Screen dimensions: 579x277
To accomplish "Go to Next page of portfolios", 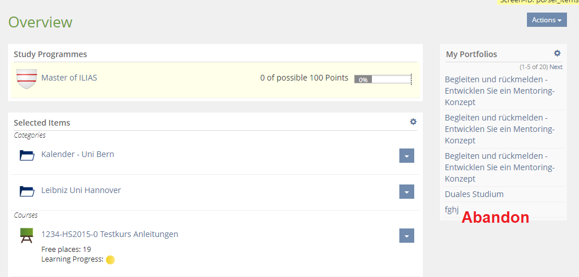I will pyautogui.click(x=556, y=67).
